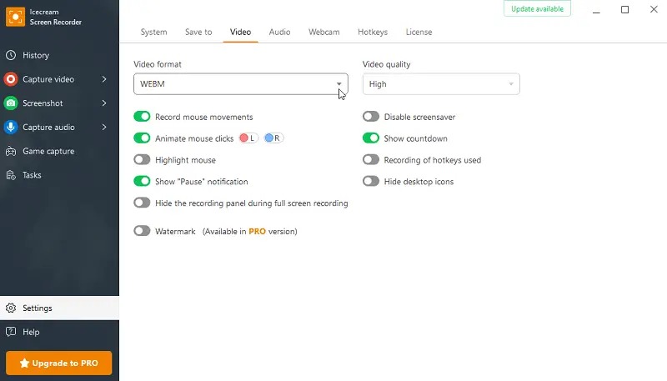This screenshot has width=667, height=381.
Task: Expand the Capture audio submenu arrow
Action: [104, 128]
